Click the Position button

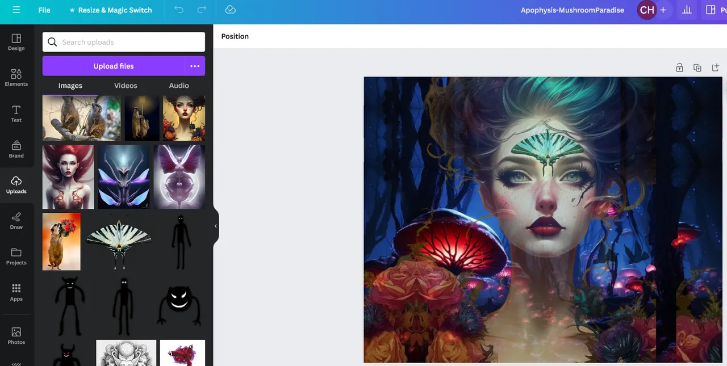(235, 36)
